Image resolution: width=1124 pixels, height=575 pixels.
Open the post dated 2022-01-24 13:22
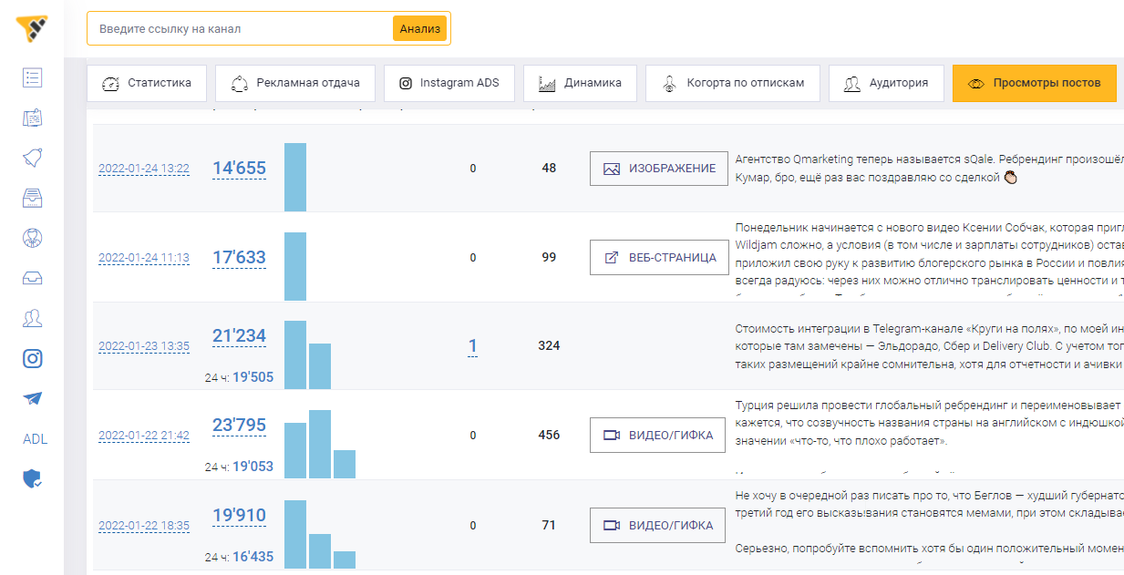(x=144, y=169)
